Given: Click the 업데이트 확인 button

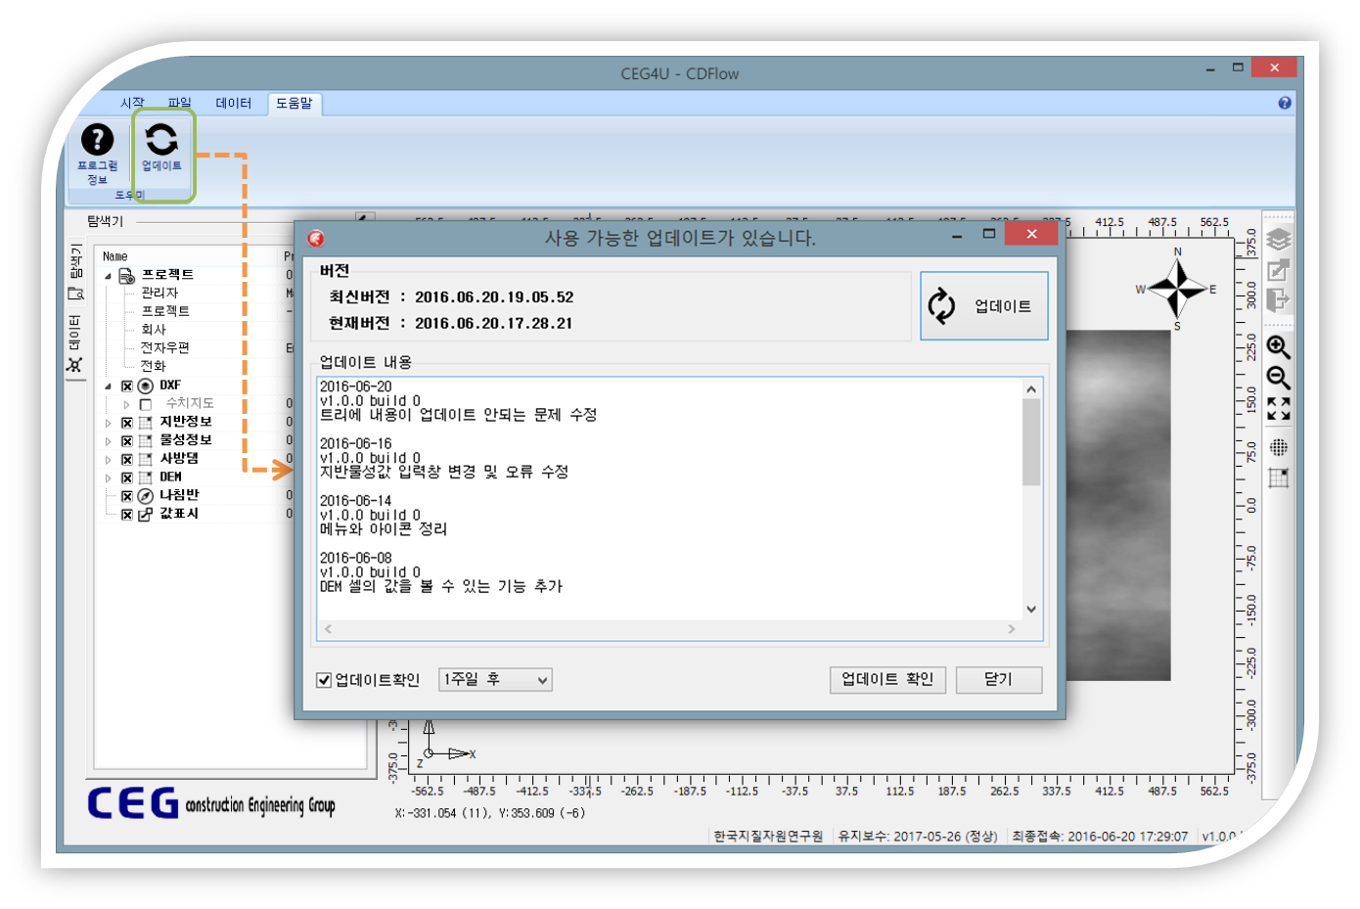Looking at the screenshot, I should coord(887,679).
